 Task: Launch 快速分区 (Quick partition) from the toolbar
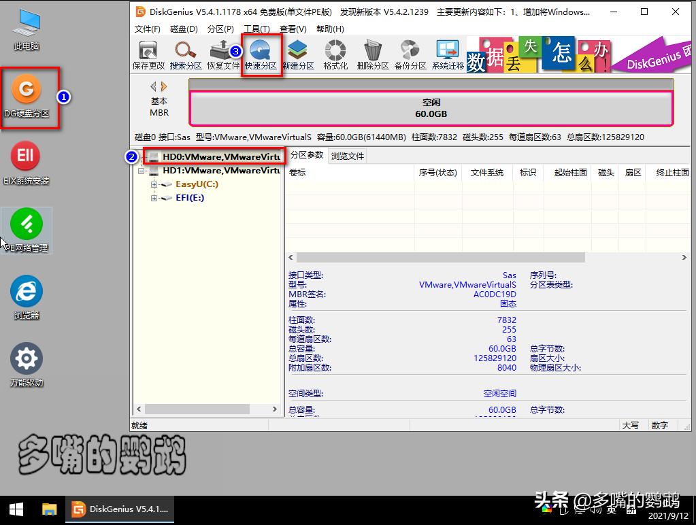coord(261,55)
